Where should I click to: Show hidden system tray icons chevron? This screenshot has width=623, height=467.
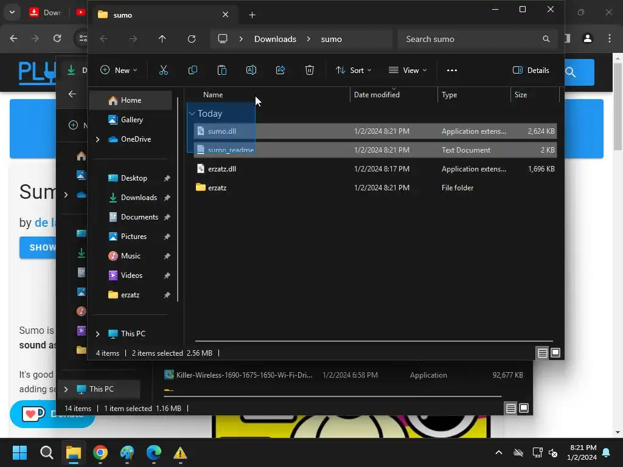[499, 452]
